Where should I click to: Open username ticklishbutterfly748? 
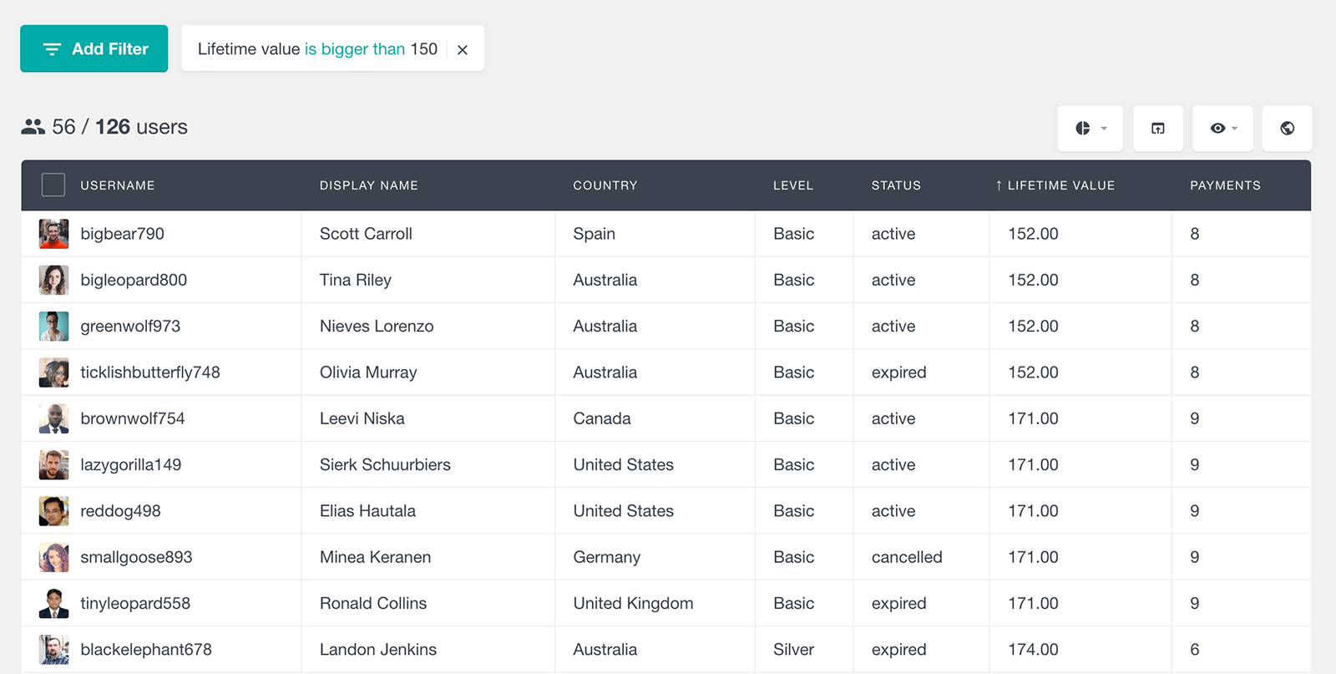150,372
